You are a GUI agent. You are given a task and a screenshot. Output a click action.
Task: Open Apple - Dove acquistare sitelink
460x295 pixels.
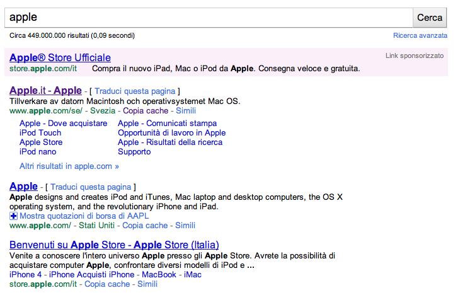[x=63, y=124]
